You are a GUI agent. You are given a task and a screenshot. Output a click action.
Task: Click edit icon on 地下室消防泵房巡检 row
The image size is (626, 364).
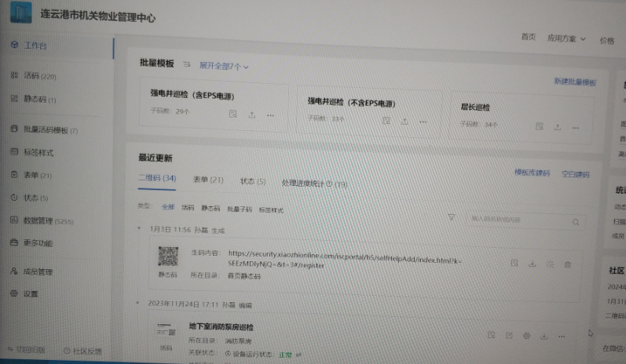click(x=509, y=336)
